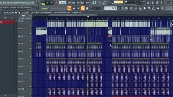This screenshot has height=97, width=173.
Task: Toggle Song/Pattern mode button
Action: pos(43,3)
